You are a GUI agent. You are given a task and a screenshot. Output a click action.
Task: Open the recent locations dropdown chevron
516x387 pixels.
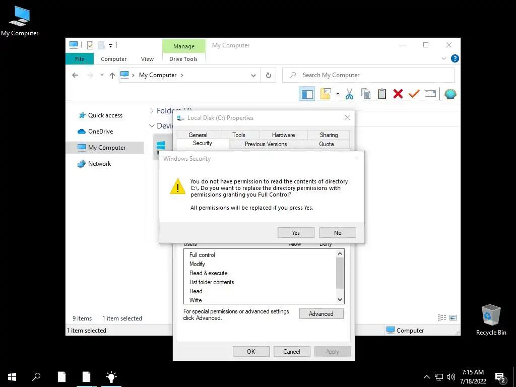coord(102,75)
